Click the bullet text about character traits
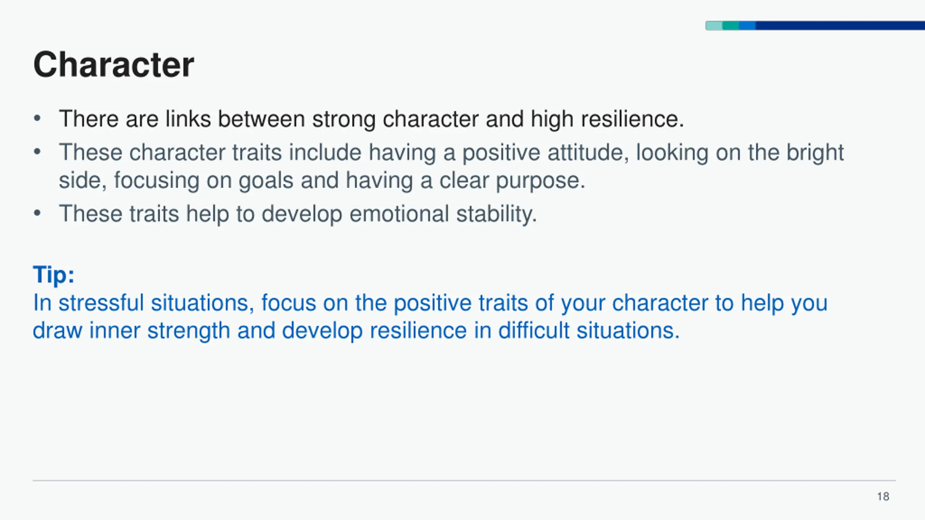This screenshot has width=925, height=520. click(451, 152)
